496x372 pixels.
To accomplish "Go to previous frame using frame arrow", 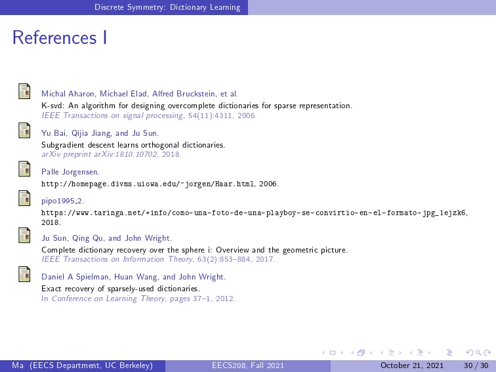I will pyautogui.click(x=352, y=353).
